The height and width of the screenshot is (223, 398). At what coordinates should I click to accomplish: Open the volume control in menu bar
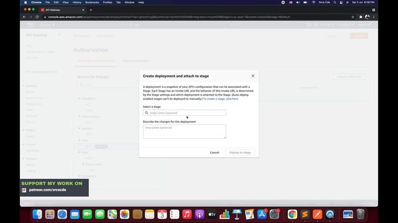[x=298, y=2]
